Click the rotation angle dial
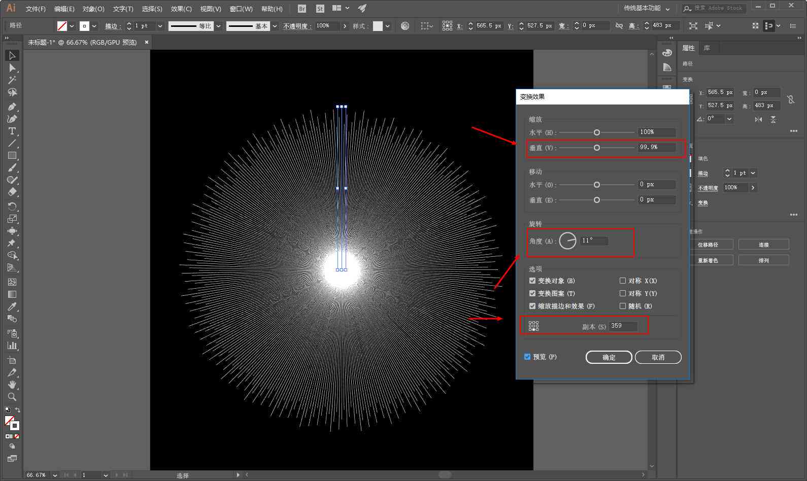The width and height of the screenshot is (807, 481). pos(567,240)
